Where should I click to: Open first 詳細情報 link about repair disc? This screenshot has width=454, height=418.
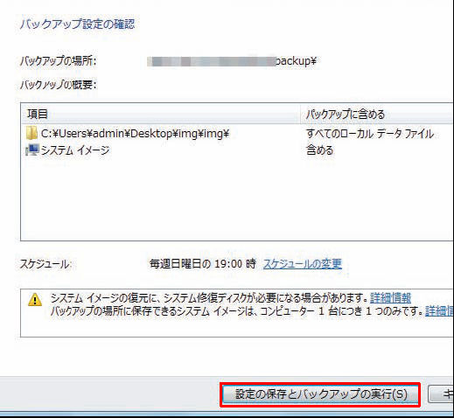point(390,298)
